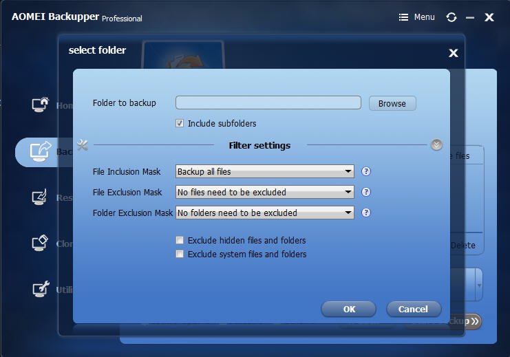Click the Folder to backup input field
Screen dimensions: 510x357
(268, 102)
